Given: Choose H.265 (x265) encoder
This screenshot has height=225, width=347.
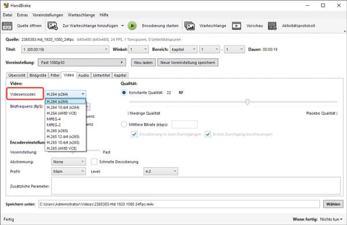Looking at the screenshot, I should click(65, 131).
